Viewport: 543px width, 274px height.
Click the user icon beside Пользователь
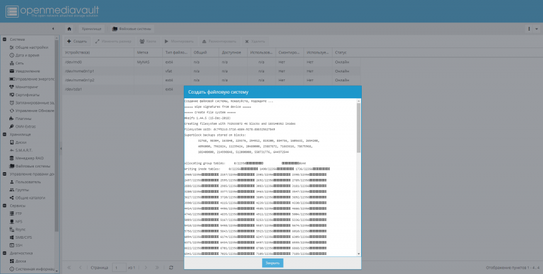12,182
